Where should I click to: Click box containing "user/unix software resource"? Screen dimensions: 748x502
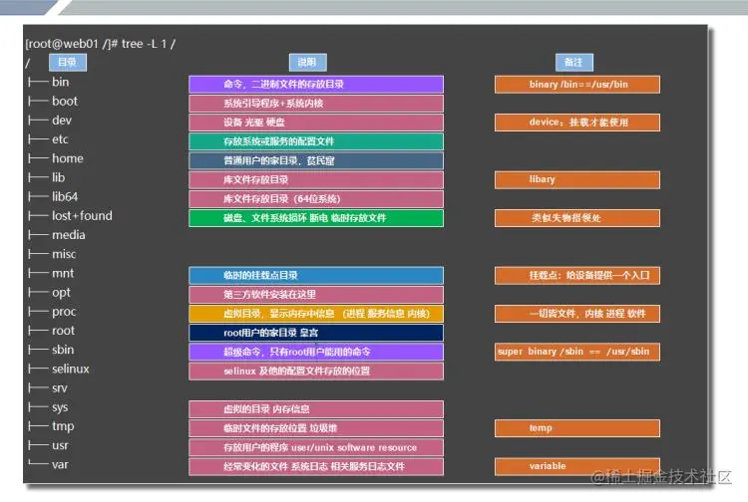point(316,447)
